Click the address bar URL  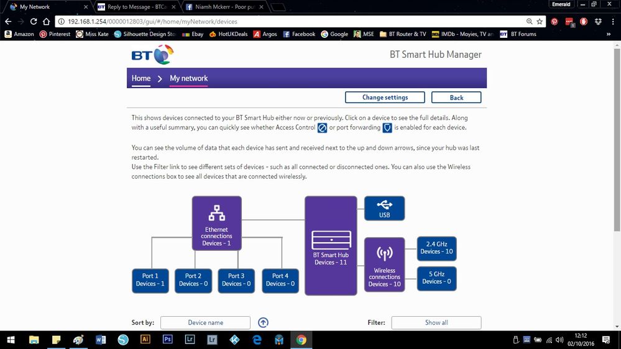(152, 22)
